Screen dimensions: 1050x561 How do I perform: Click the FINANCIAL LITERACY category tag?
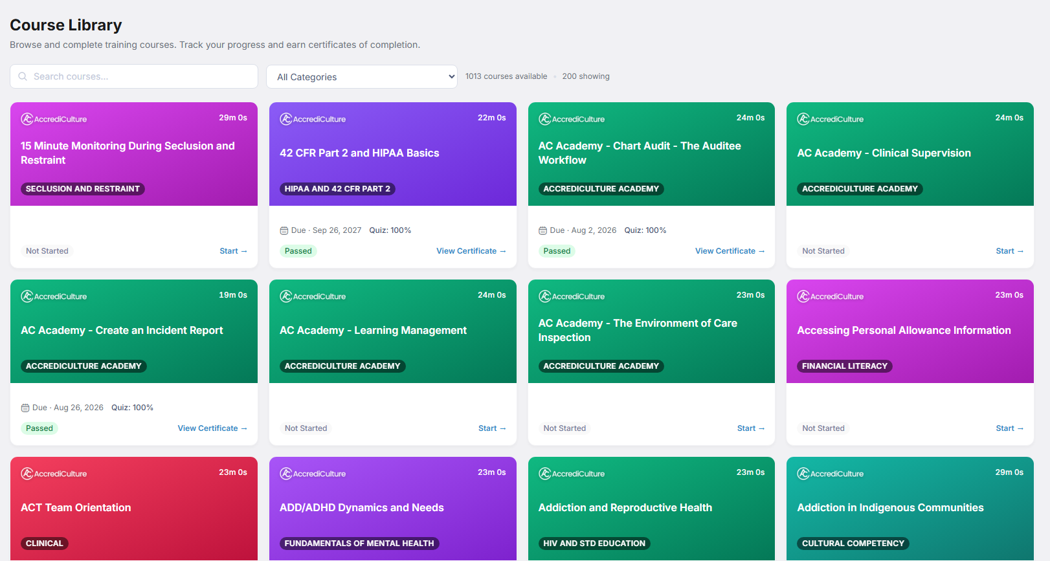coord(845,366)
